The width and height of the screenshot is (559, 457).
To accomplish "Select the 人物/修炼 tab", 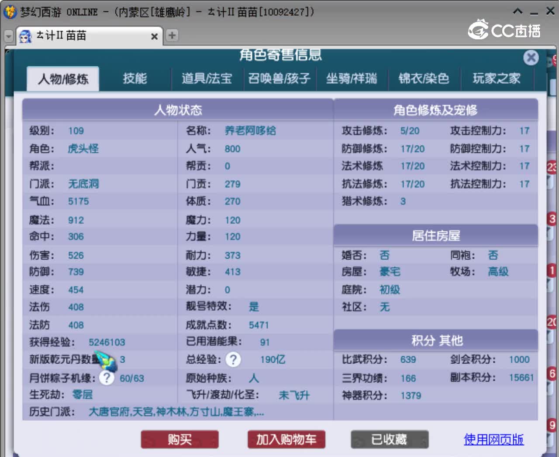I will [63, 79].
